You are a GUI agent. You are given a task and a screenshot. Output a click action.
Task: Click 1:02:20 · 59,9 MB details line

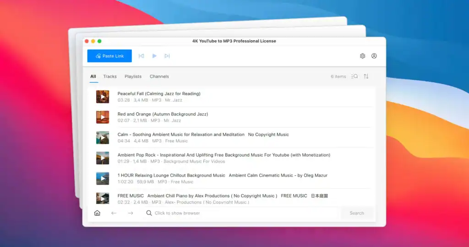click(x=156, y=182)
